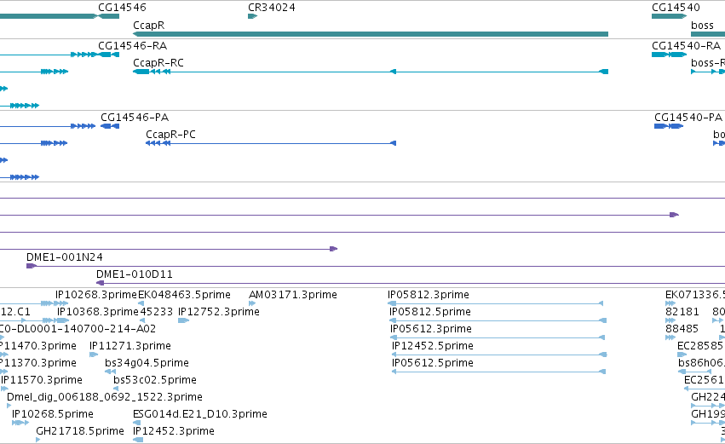This screenshot has height=444, width=725.
Task: Select the IP11271.3prime EST label
Action: (130, 346)
